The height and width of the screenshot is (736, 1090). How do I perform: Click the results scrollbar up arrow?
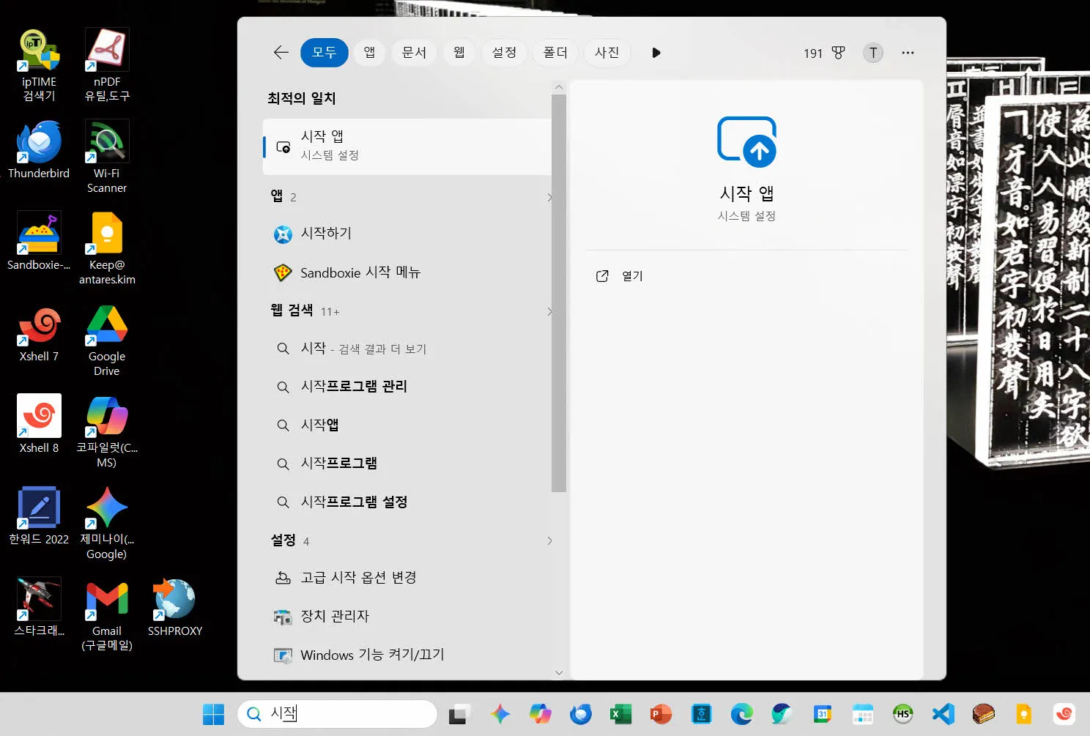pyautogui.click(x=559, y=87)
